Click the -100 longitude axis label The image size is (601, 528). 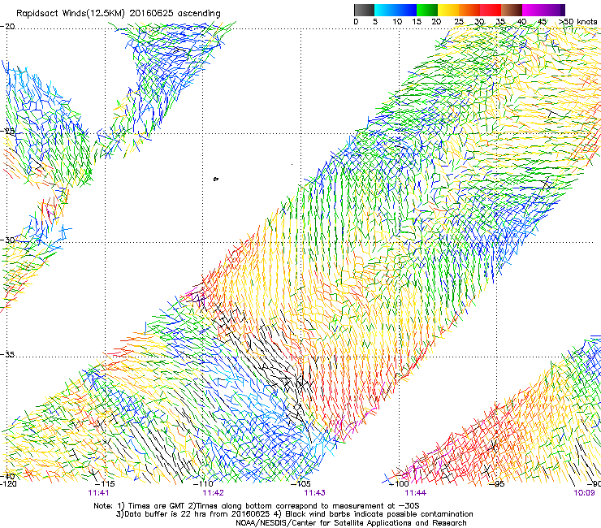[399, 483]
